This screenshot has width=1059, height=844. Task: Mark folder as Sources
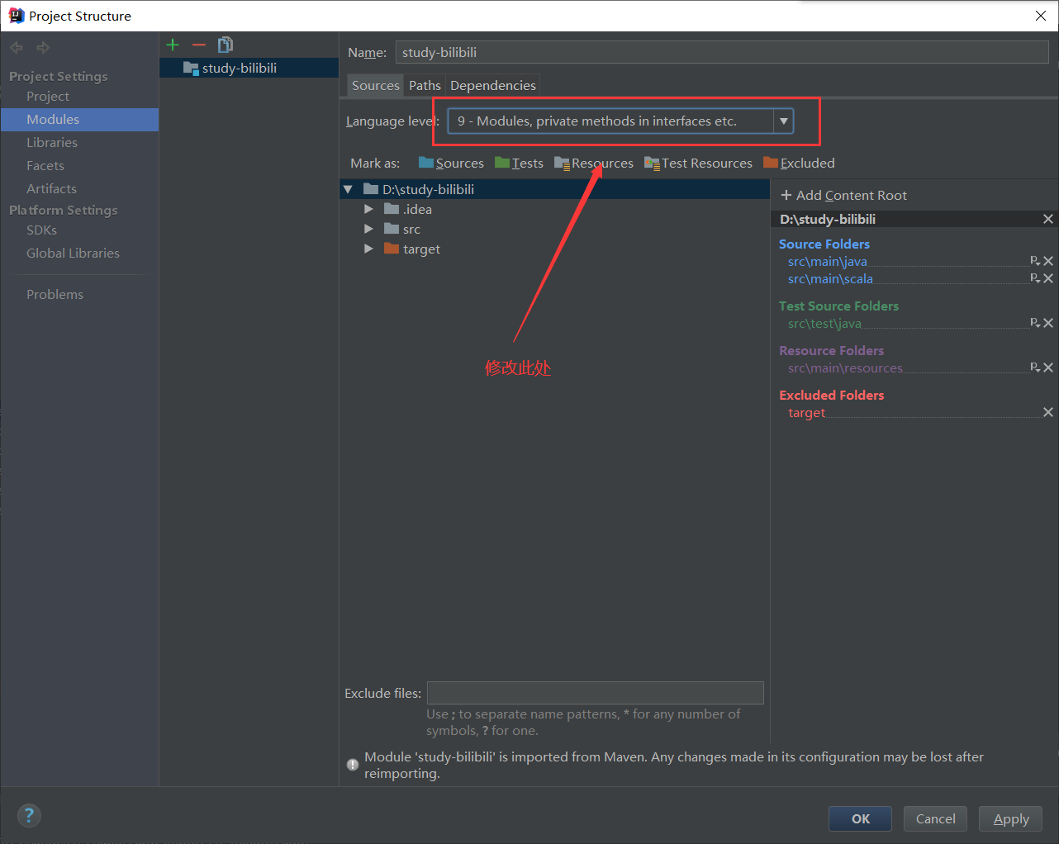click(x=452, y=163)
